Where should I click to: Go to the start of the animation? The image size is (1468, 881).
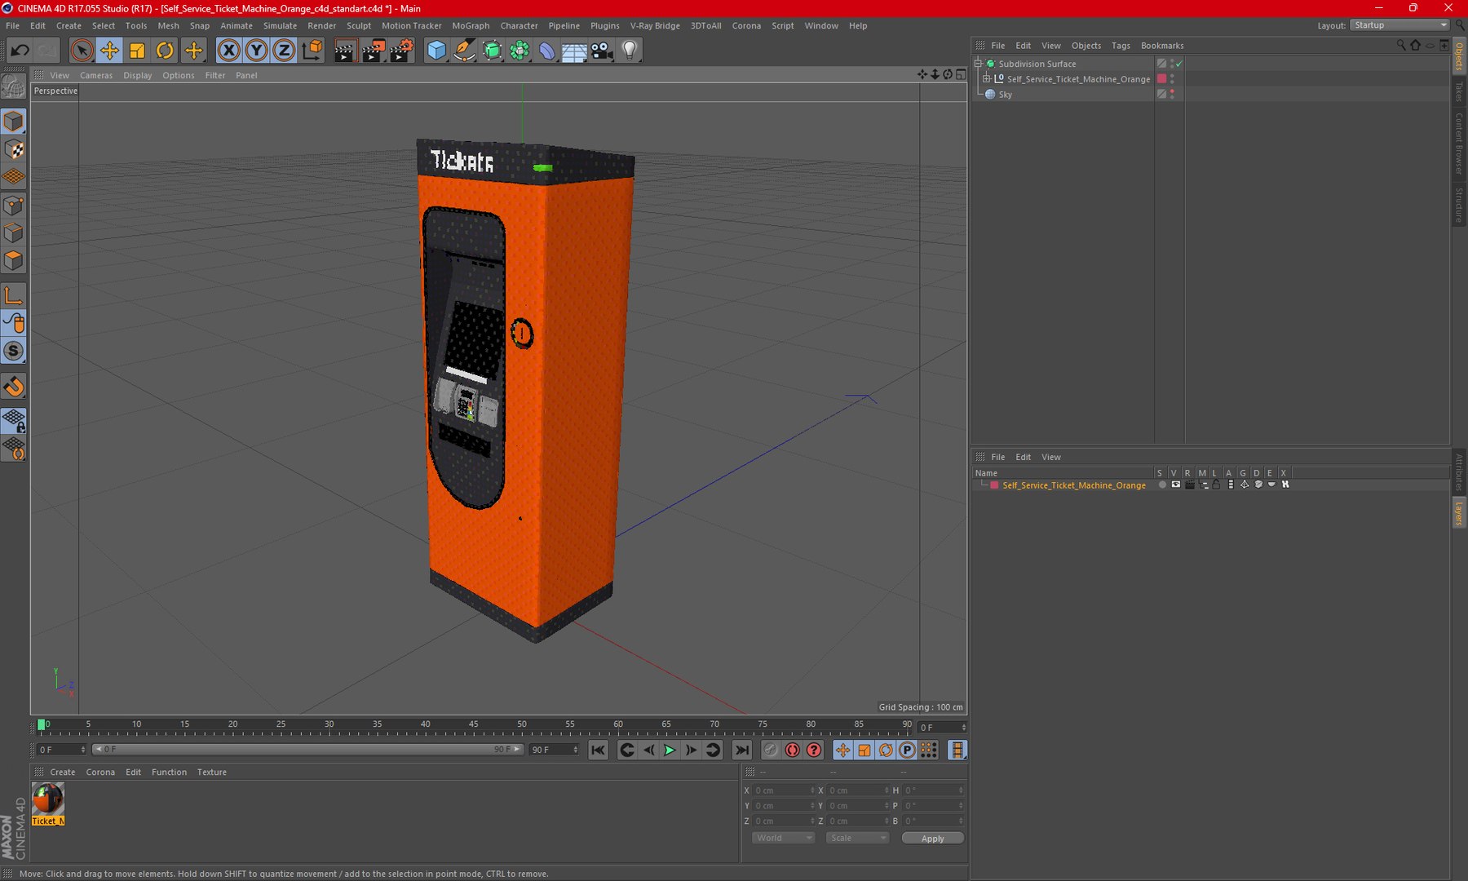pyautogui.click(x=598, y=750)
